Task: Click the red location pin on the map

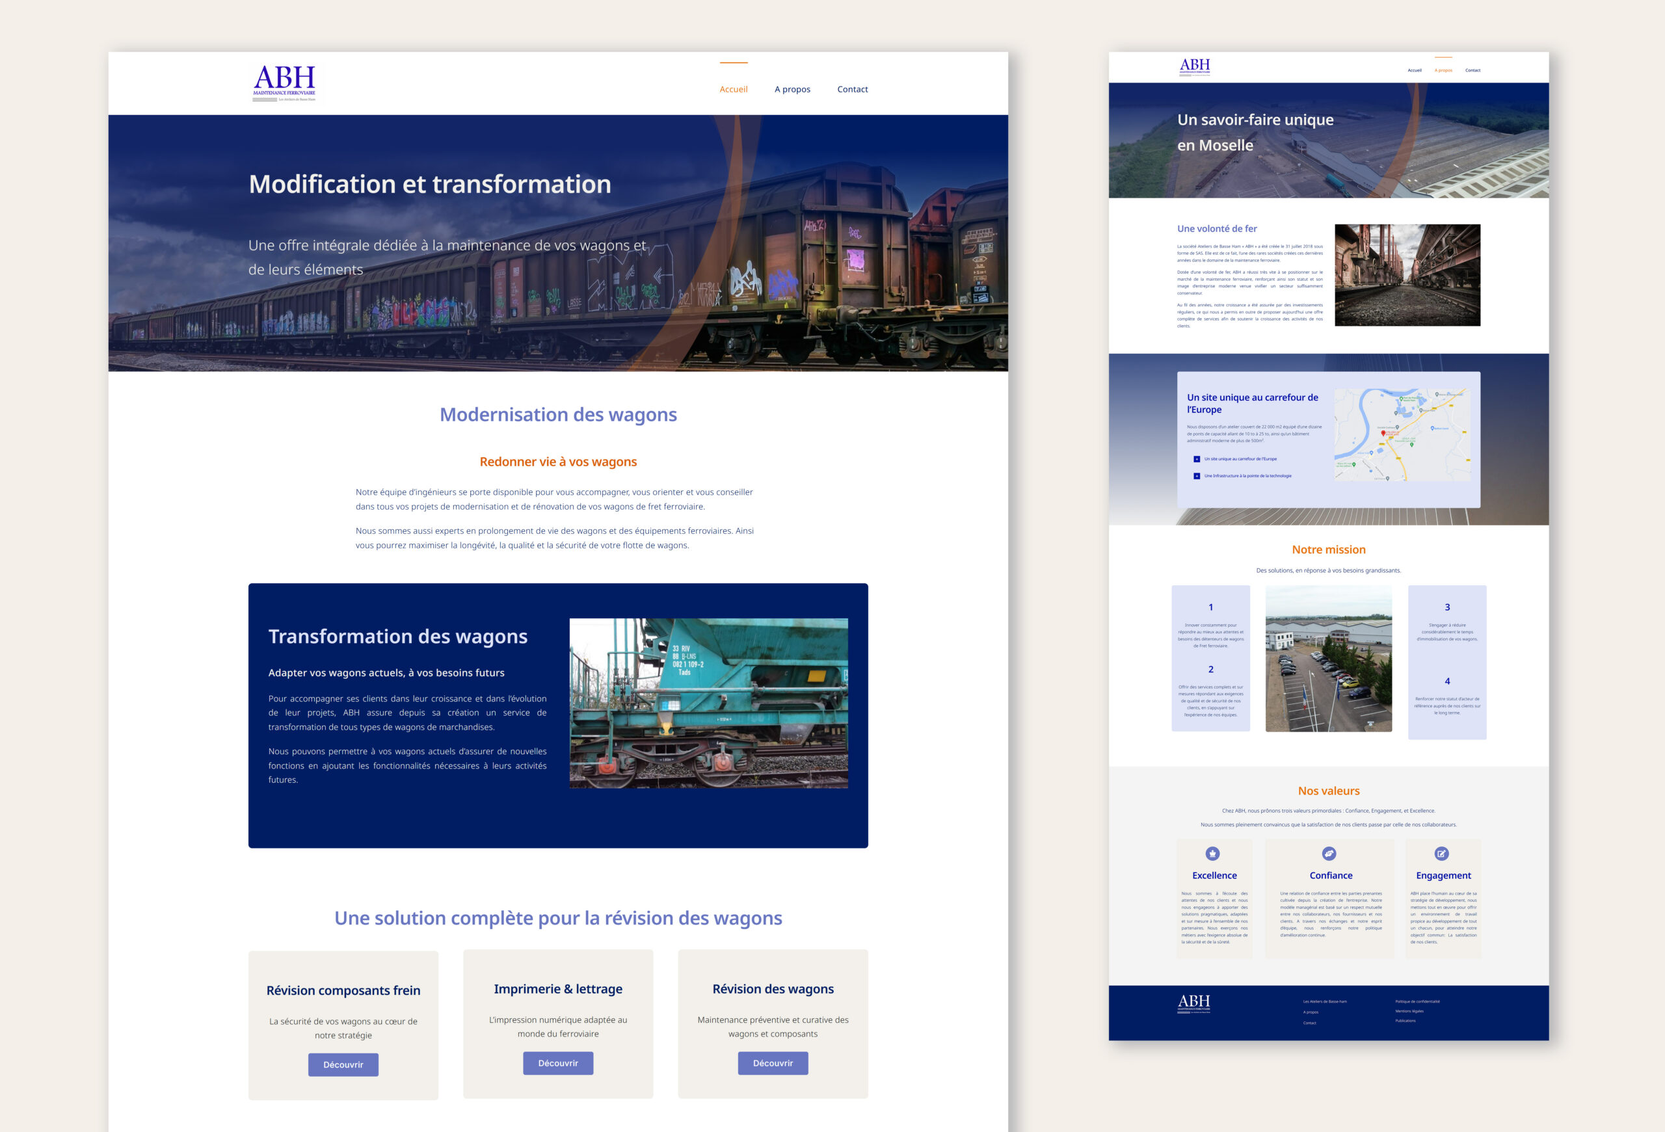Action: [x=1383, y=434]
